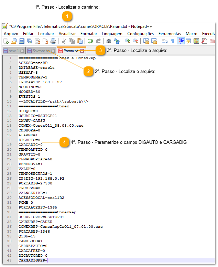Open the Arquivo menu
Image resolution: width=218 pixels, height=267 pixels.
pyautogui.click(x=11, y=34)
